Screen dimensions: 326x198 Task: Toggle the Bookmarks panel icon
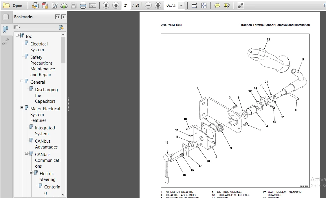pyautogui.click(x=6, y=29)
